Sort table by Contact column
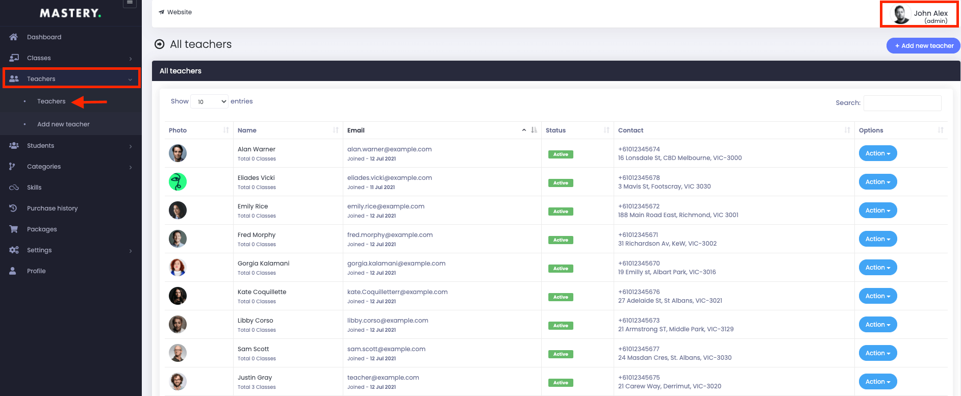Image resolution: width=961 pixels, height=396 pixels. tap(847, 130)
